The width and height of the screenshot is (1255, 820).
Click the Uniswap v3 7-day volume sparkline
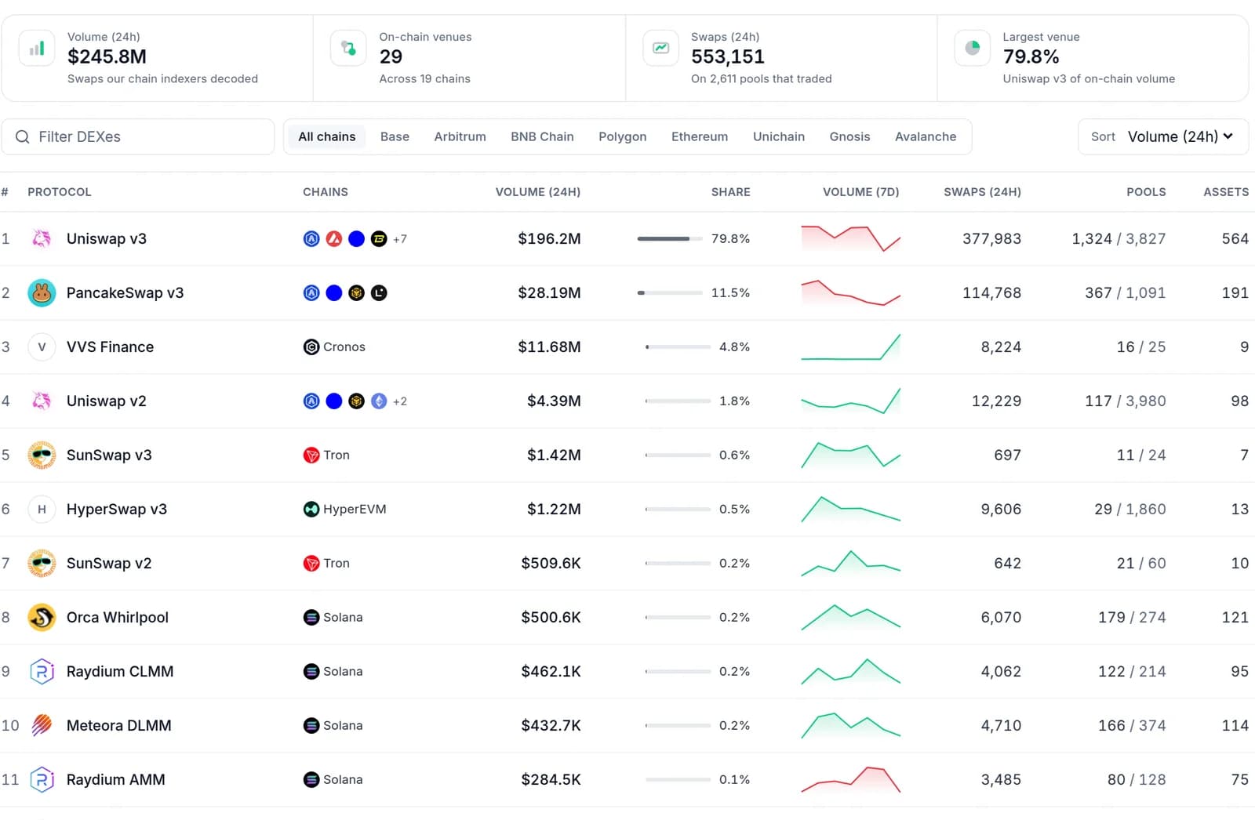click(850, 238)
